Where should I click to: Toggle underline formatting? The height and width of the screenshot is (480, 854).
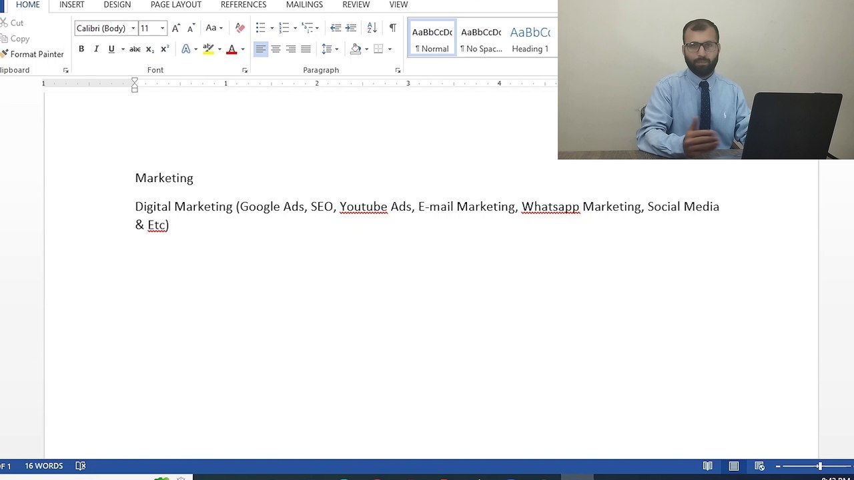click(x=111, y=49)
